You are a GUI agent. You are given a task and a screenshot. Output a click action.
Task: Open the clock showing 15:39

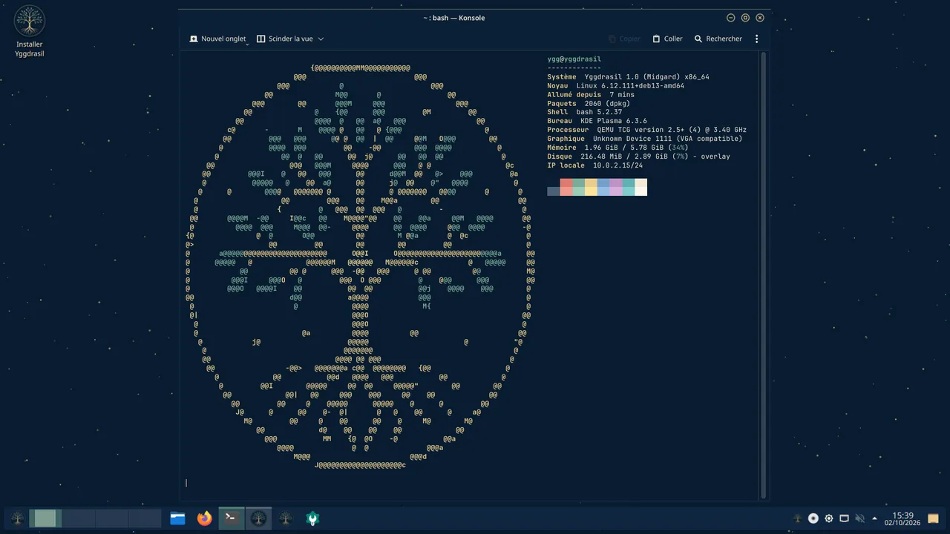[x=902, y=518]
